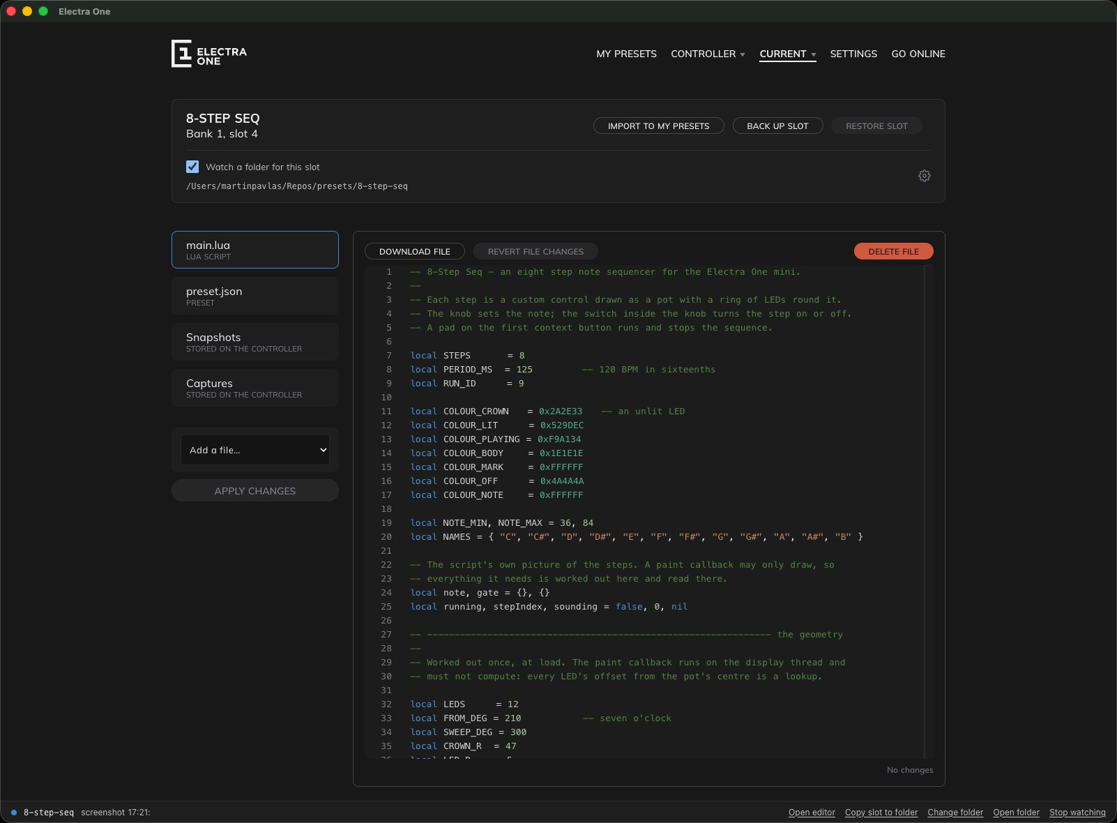The height and width of the screenshot is (823, 1117).
Task: Click the seven o'clock comment
Action: tap(628, 718)
